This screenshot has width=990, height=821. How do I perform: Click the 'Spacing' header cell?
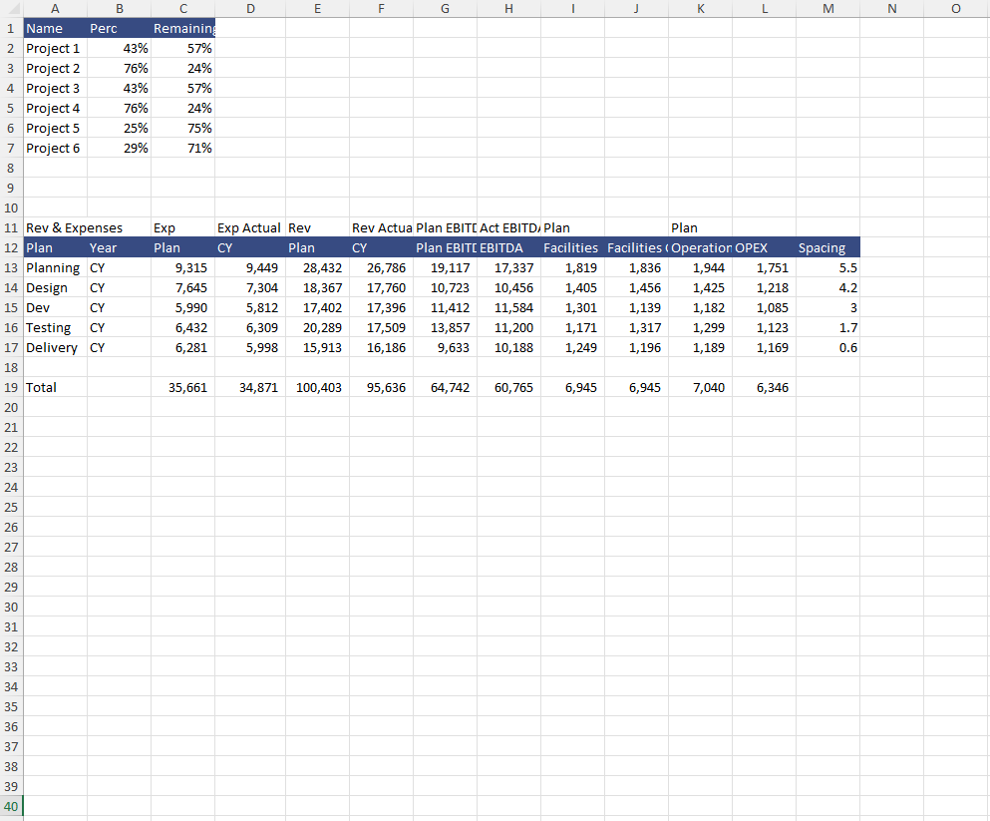pos(827,247)
